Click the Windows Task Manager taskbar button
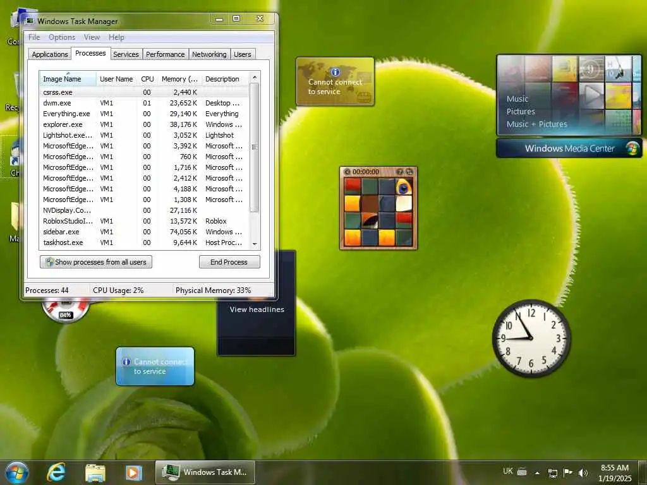Screen dimensions: 647x485 tap(205, 472)
